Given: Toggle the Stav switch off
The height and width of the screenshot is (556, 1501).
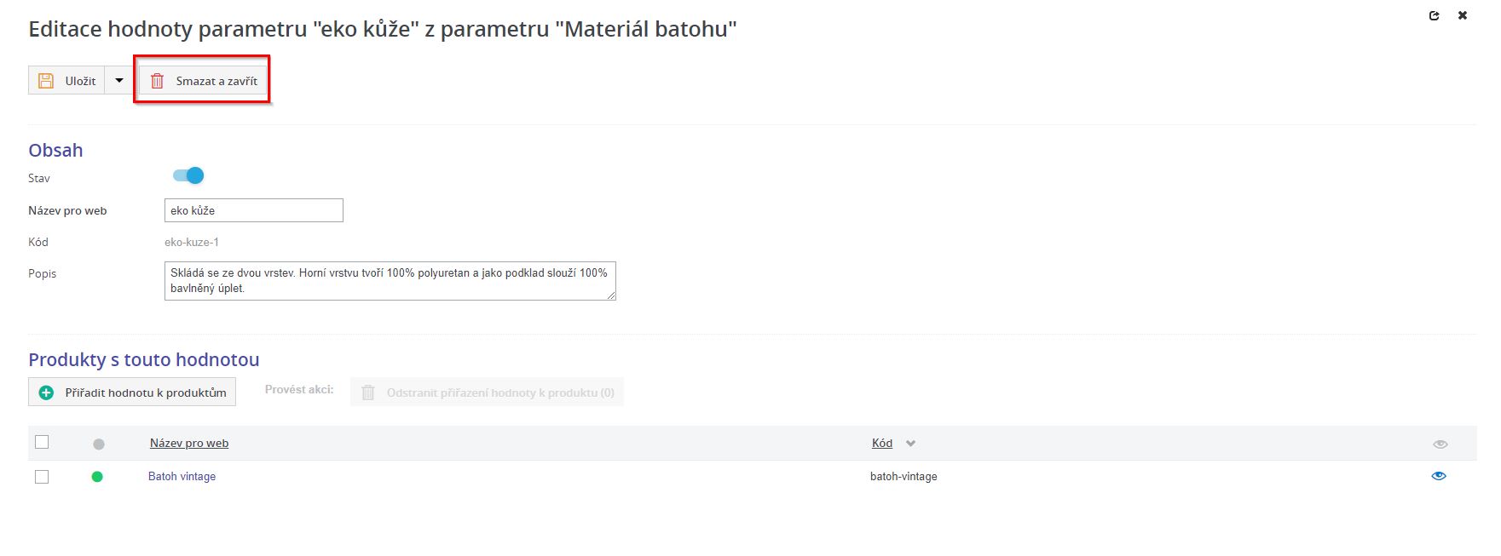Looking at the screenshot, I should coord(188,176).
